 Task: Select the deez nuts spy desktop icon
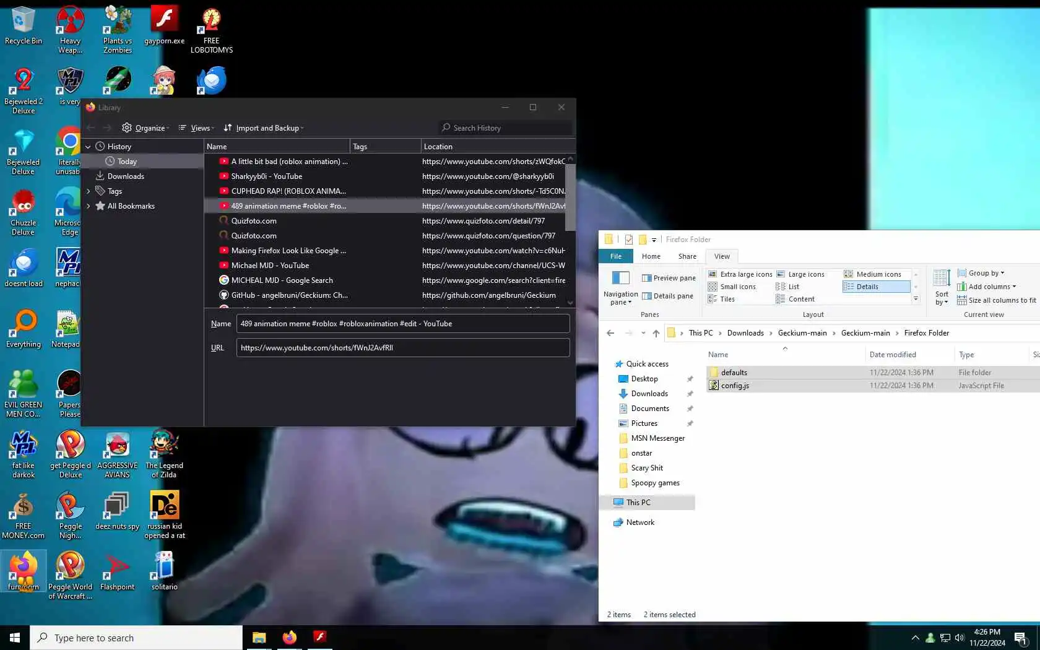pyautogui.click(x=118, y=511)
